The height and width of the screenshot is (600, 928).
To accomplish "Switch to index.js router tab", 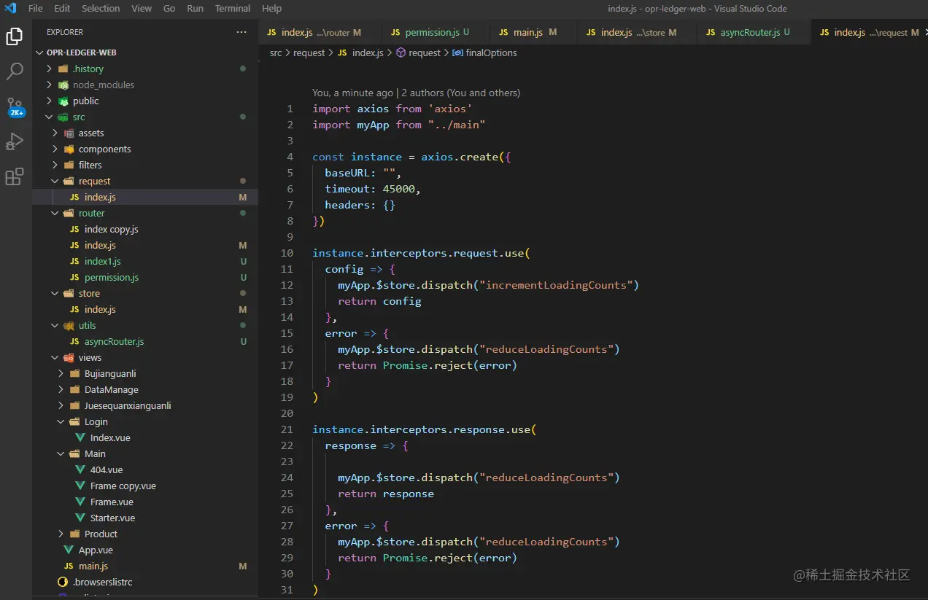I will [320, 32].
